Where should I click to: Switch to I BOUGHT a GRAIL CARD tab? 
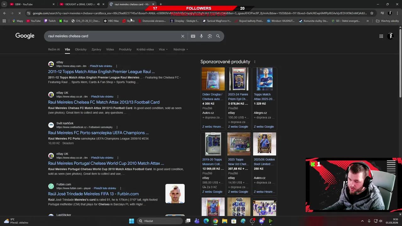[82, 4]
